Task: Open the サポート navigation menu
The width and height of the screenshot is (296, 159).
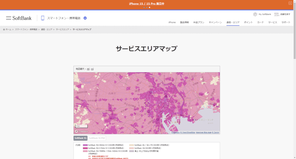Action: pos(286,22)
